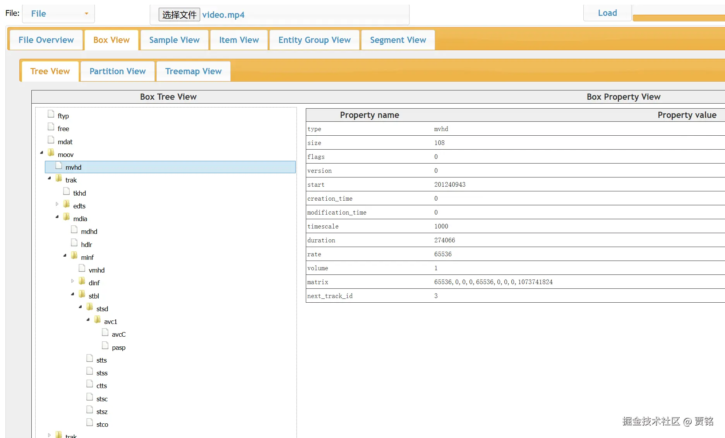
Task: Collapse the mdia node
Action: [57, 217]
